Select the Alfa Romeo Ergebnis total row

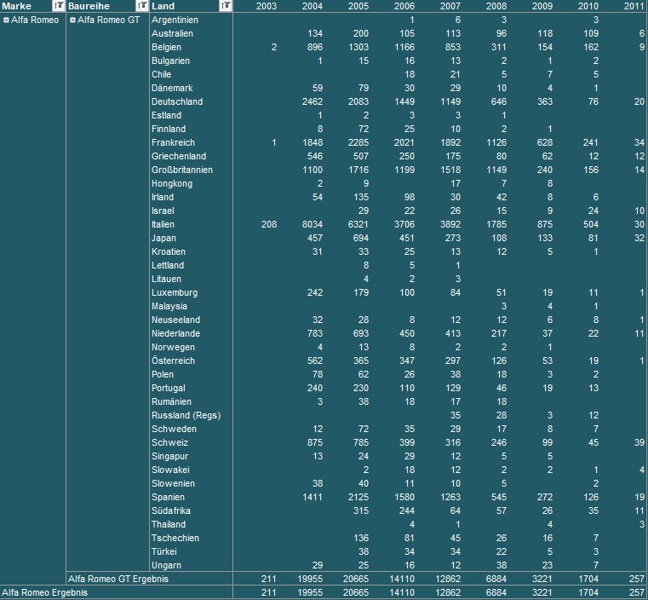click(324, 592)
